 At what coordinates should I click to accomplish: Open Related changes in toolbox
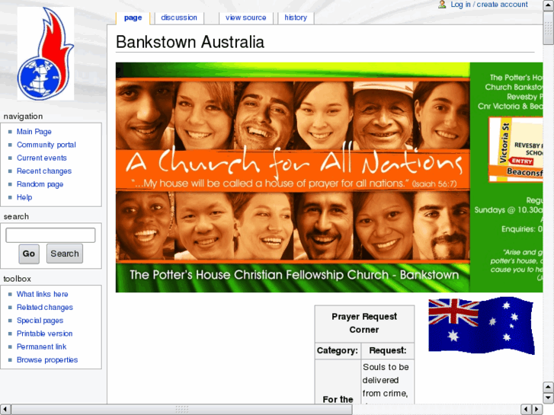[45, 308]
